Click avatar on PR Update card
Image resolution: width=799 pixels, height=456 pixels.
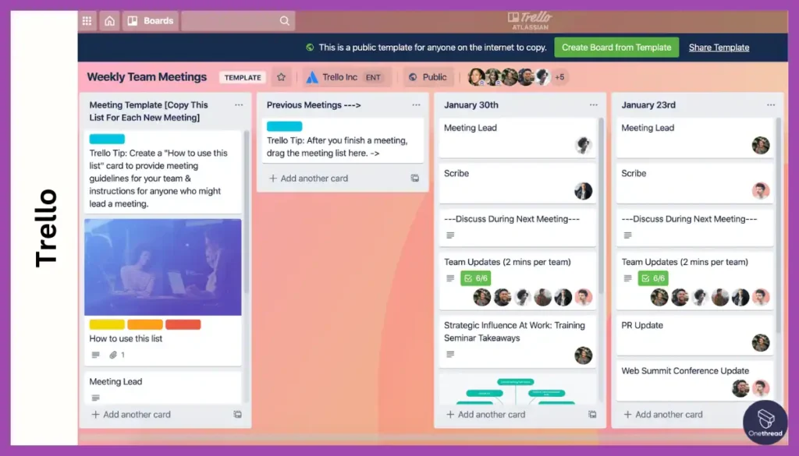pyautogui.click(x=761, y=343)
